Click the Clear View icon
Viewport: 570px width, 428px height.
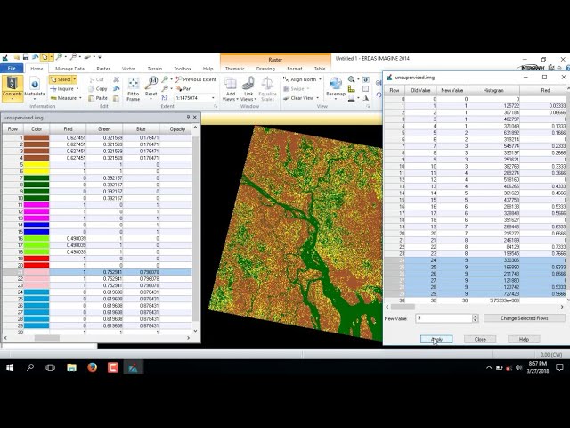click(287, 98)
